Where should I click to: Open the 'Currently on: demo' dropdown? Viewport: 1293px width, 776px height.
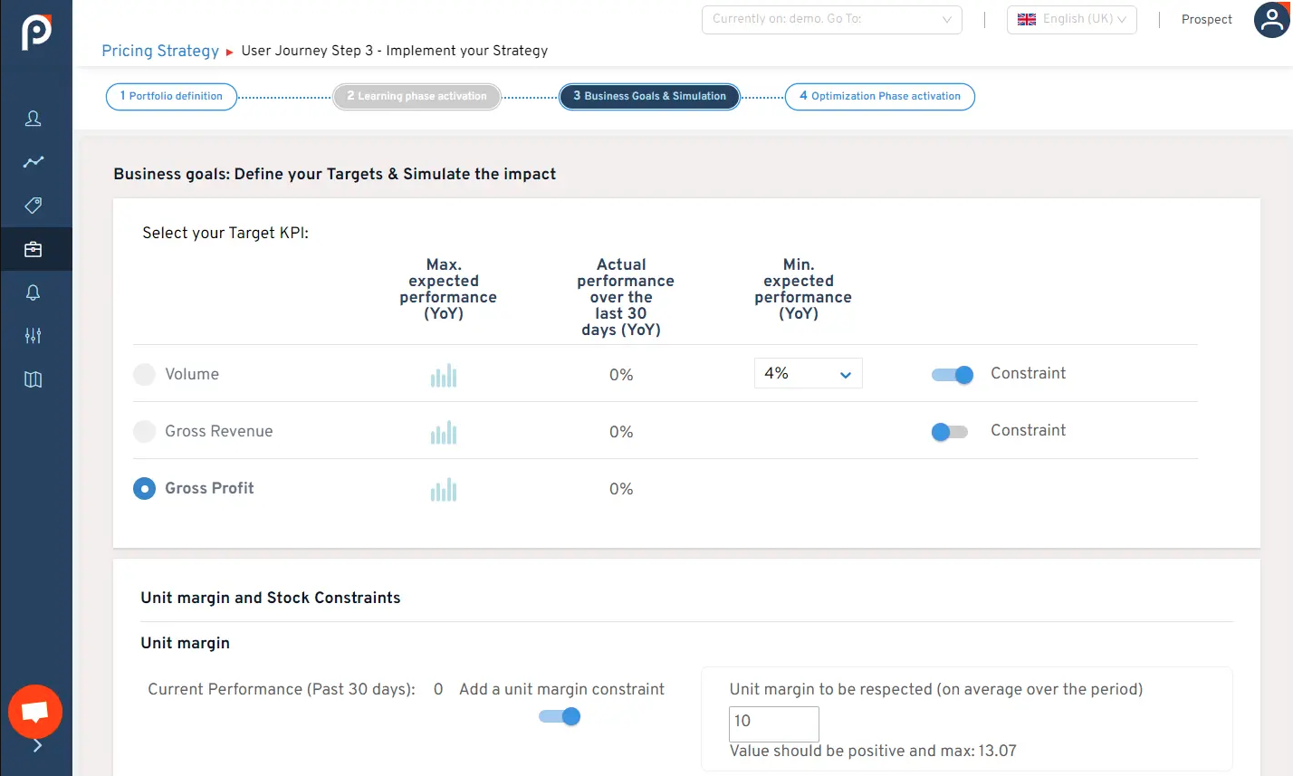tap(831, 19)
